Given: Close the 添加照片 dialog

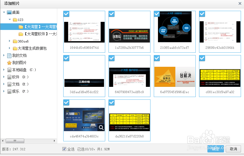Looking at the screenshot, I should tap(240, 3).
